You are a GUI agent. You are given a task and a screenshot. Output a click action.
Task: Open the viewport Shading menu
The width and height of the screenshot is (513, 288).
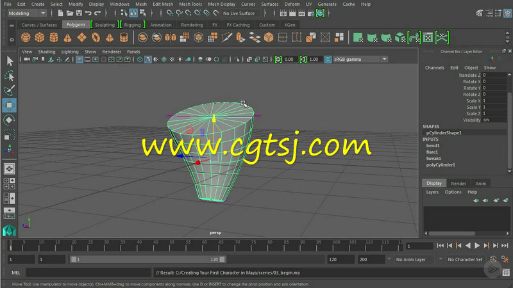(x=46, y=52)
